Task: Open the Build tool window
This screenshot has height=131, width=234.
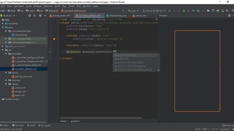Action: click(x=31, y=125)
